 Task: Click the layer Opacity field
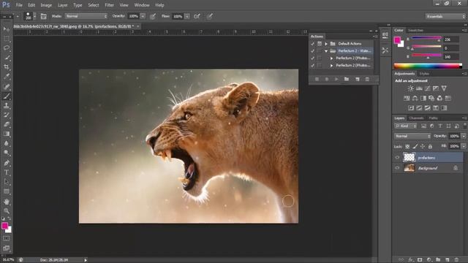coord(454,136)
